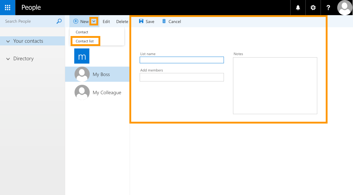Open the notifications bell
The image size is (353, 195).
coord(298,8)
